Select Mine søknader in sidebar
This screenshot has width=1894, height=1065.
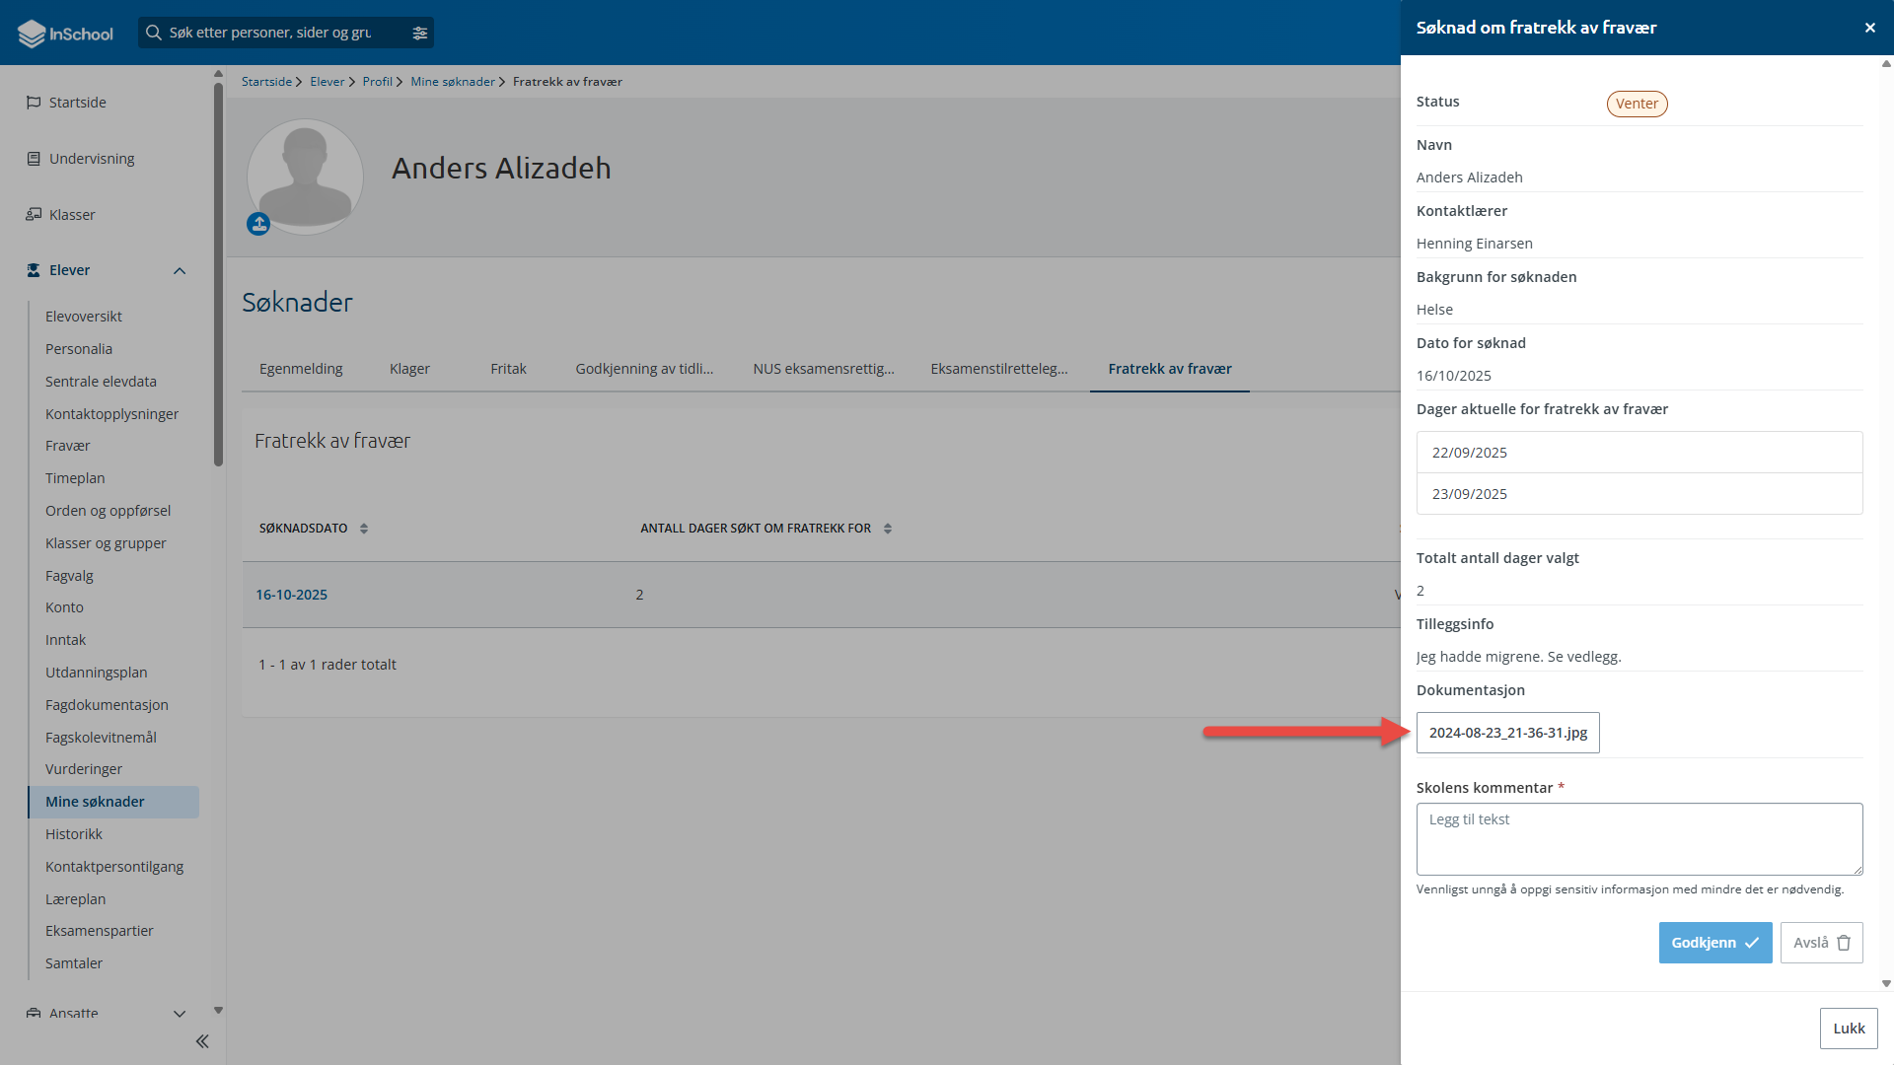point(113,802)
